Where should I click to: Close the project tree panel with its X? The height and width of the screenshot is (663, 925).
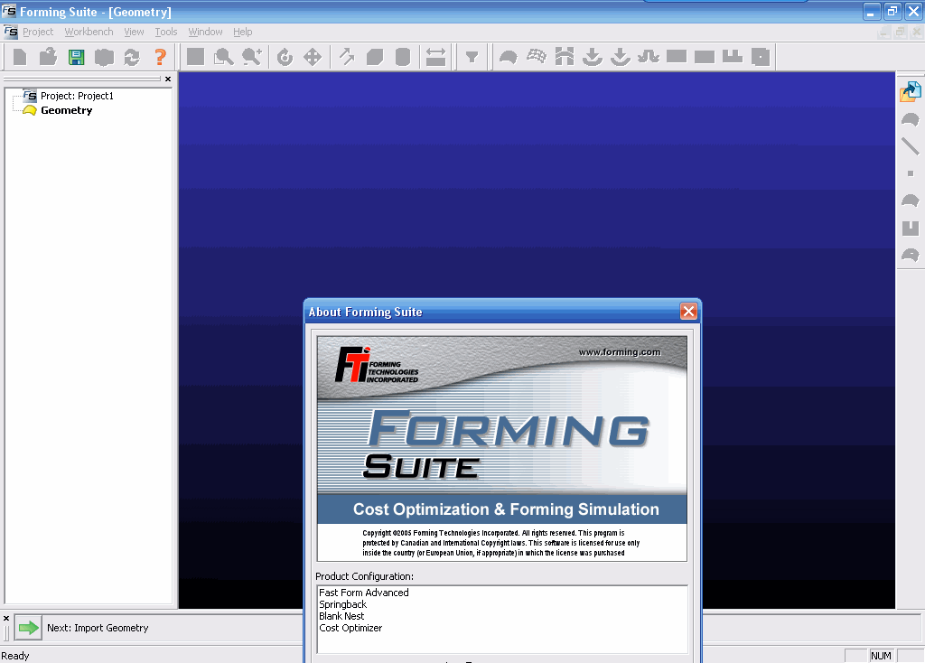click(168, 79)
